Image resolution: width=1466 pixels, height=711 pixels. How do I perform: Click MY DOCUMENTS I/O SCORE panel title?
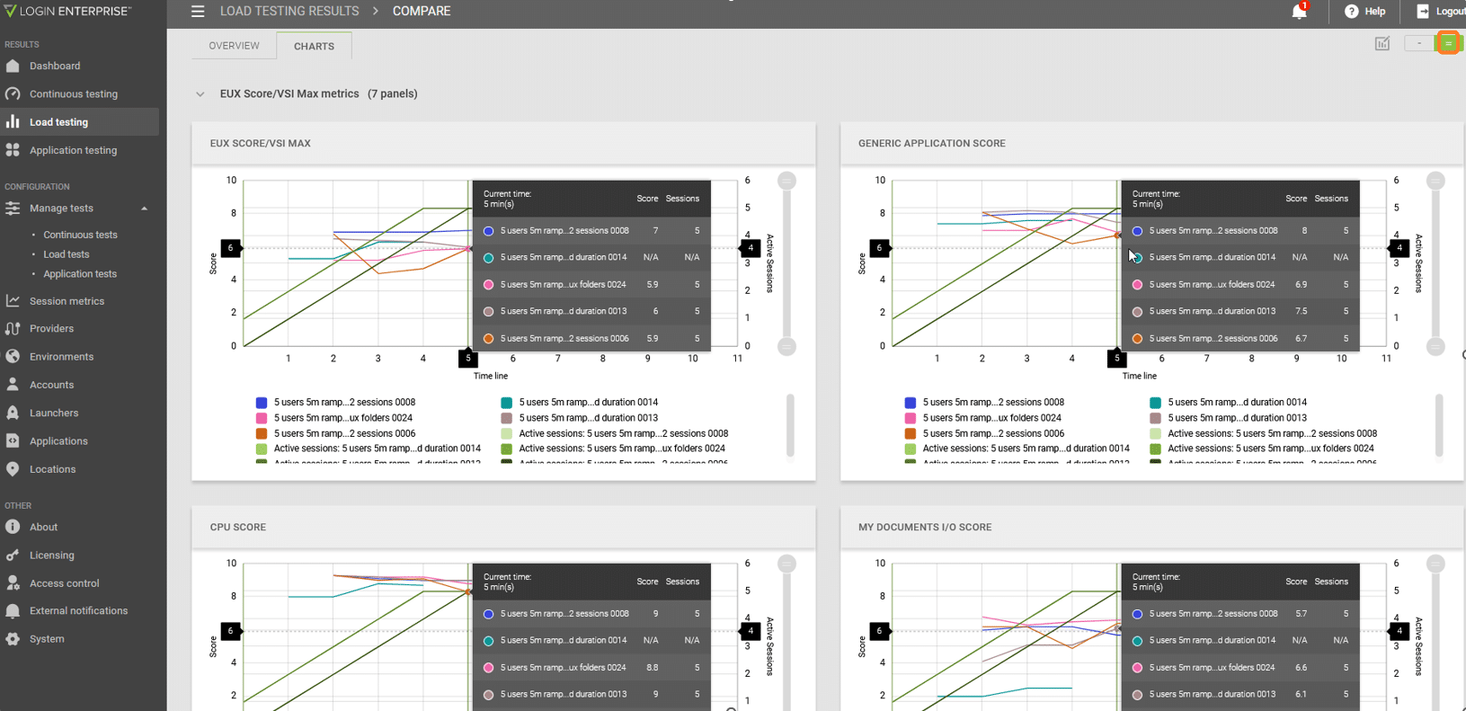tap(925, 528)
